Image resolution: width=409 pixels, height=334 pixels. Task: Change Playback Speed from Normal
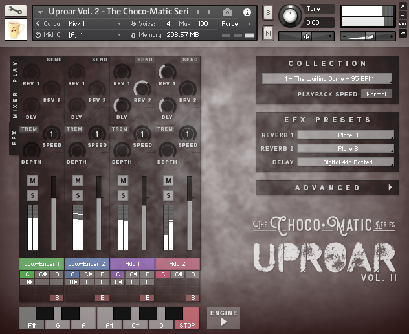(376, 95)
